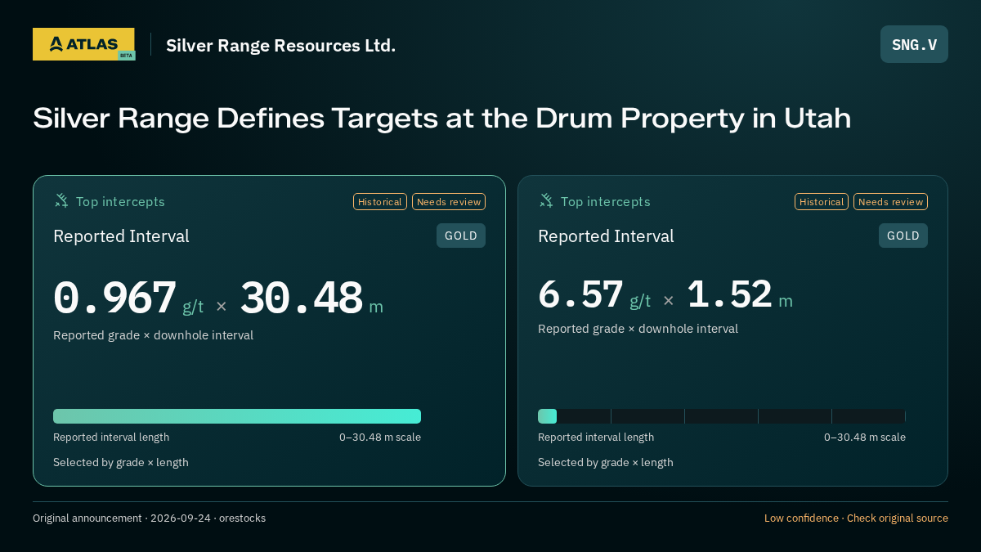Click the Needs review tag in the 6.57 g/t card
Viewport: 981px width, 552px height.
coord(890,201)
